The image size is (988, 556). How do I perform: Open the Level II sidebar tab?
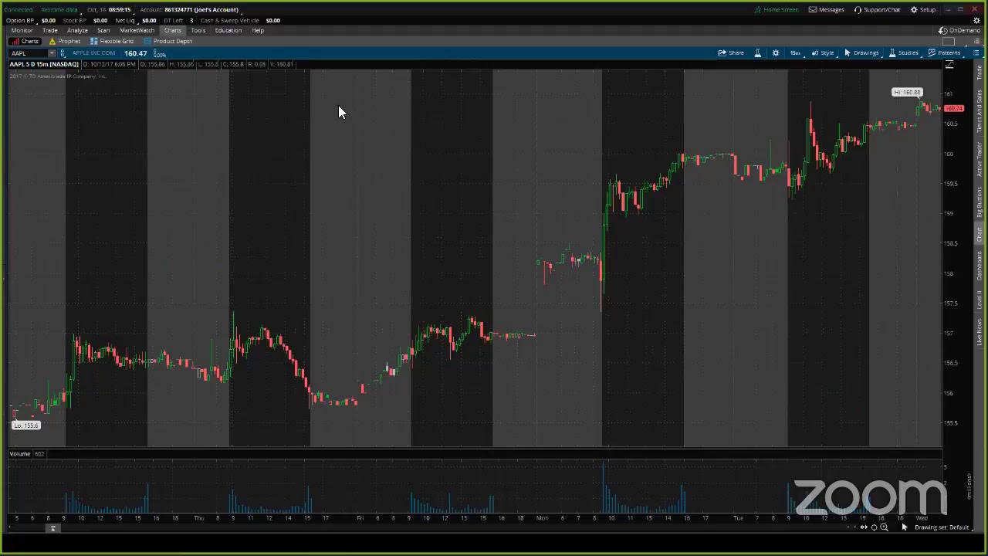coord(980,300)
